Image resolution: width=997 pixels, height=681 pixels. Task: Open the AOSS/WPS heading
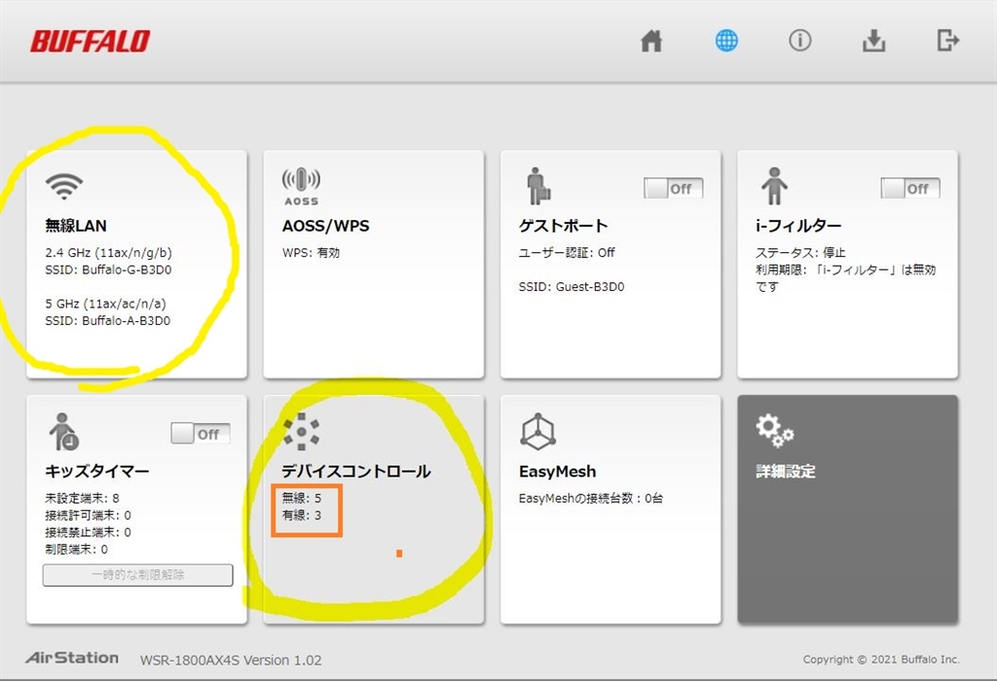pyautogui.click(x=325, y=226)
